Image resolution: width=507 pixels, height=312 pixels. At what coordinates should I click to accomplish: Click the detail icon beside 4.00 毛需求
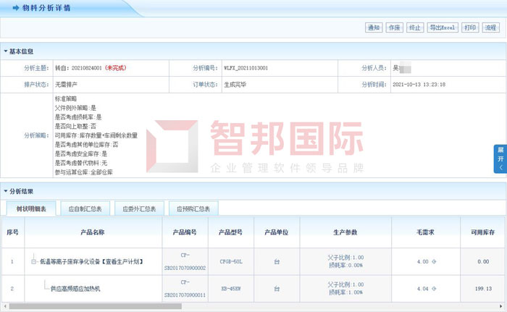click(x=434, y=261)
